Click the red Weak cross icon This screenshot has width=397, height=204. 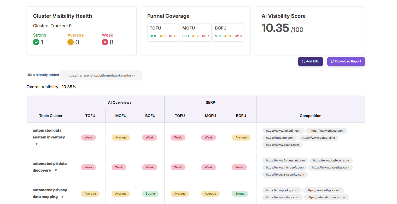pos(105,42)
